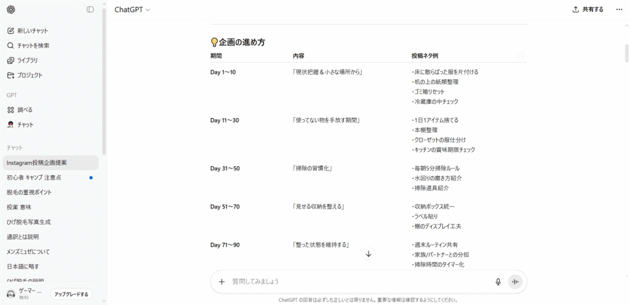630x305 pixels.
Task: Click the 共有する share button
Action: (x=588, y=9)
